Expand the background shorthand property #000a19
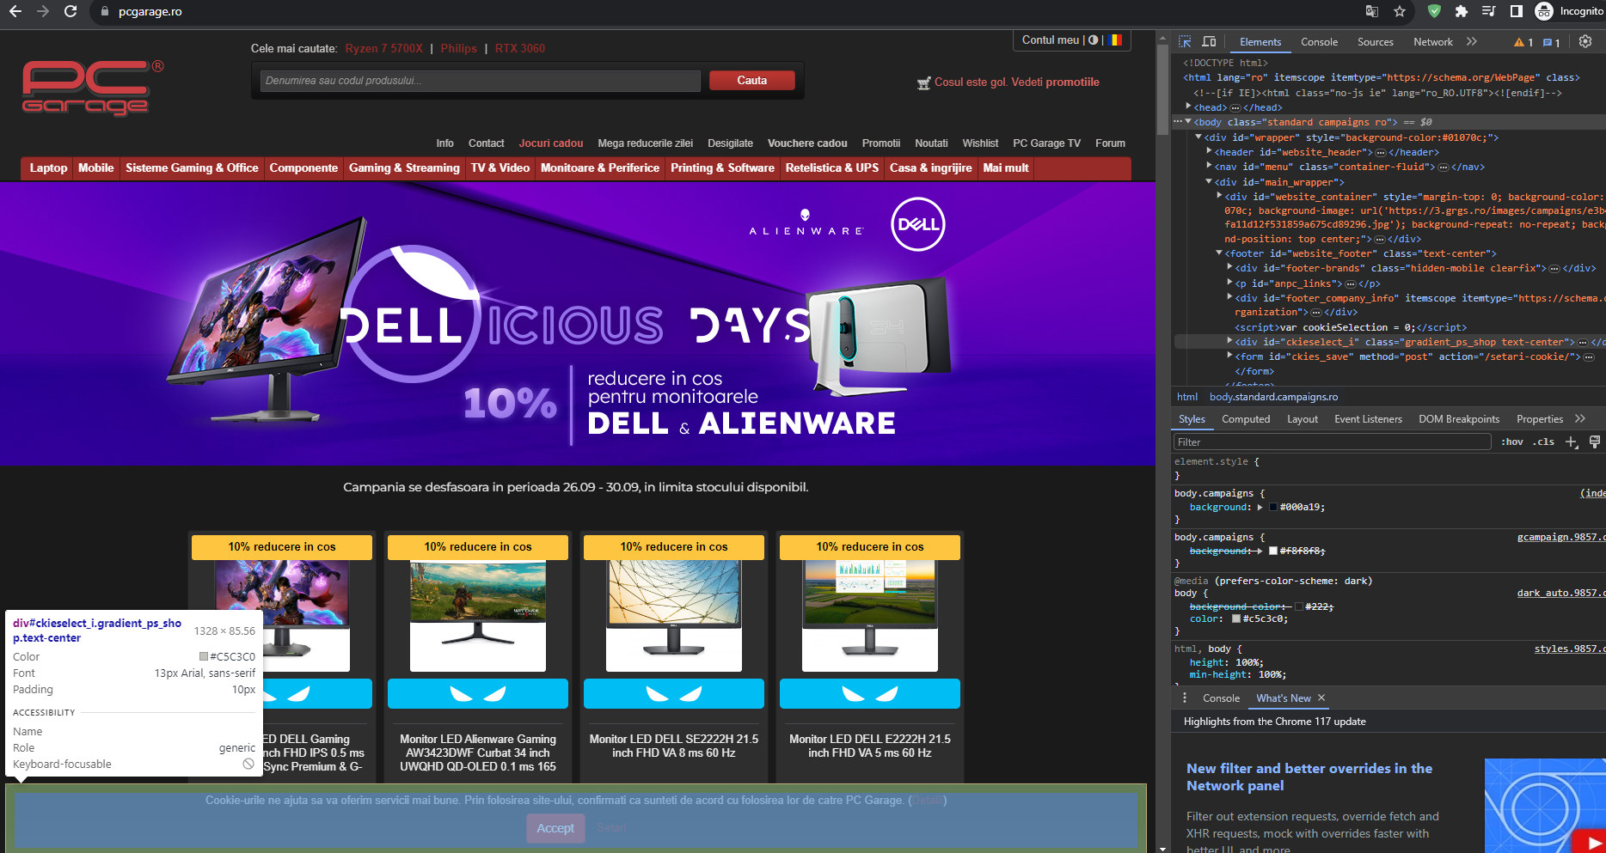Viewport: 1606px width, 853px height. click(1260, 508)
